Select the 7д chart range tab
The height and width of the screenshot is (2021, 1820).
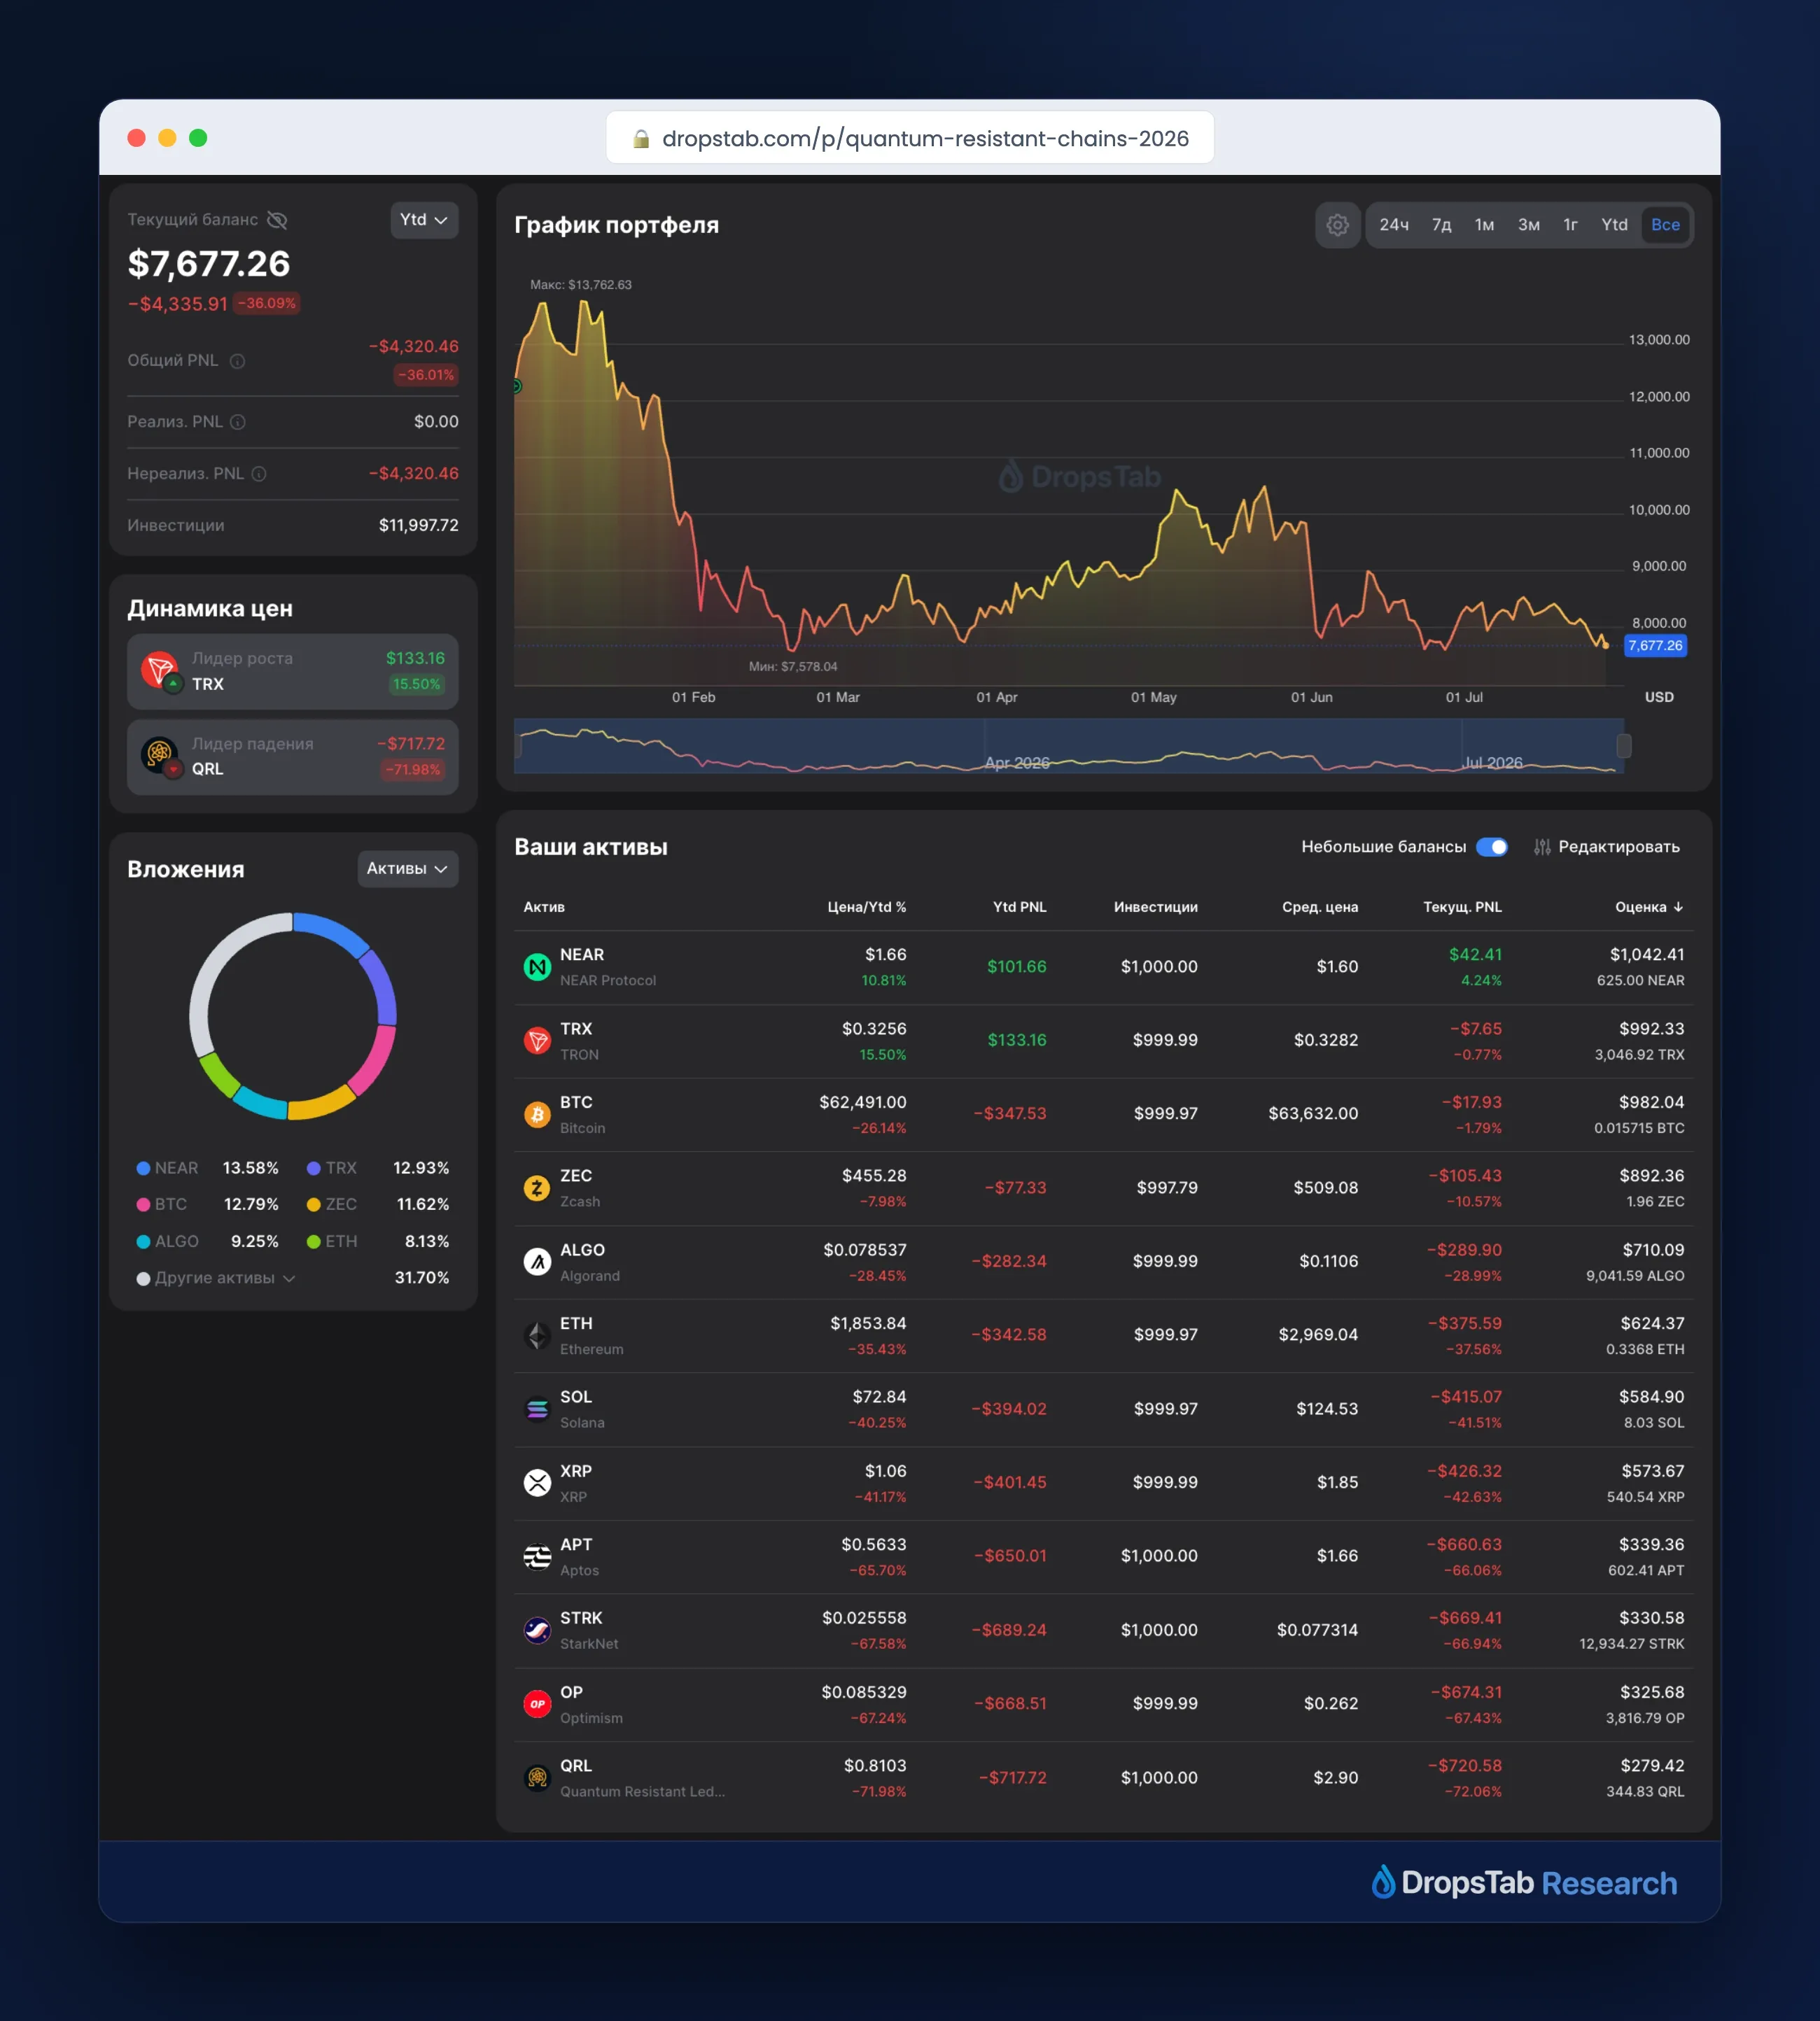pyautogui.click(x=1441, y=225)
